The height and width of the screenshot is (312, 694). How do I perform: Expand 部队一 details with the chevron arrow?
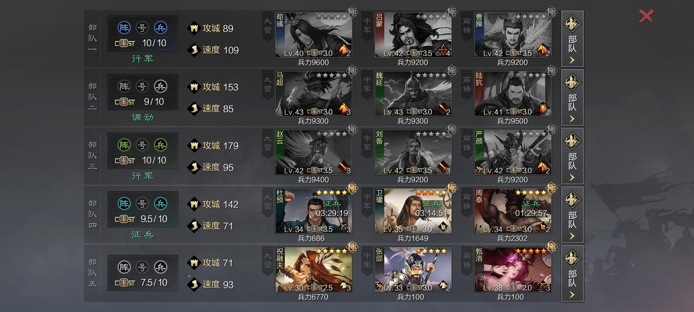[x=572, y=60]
